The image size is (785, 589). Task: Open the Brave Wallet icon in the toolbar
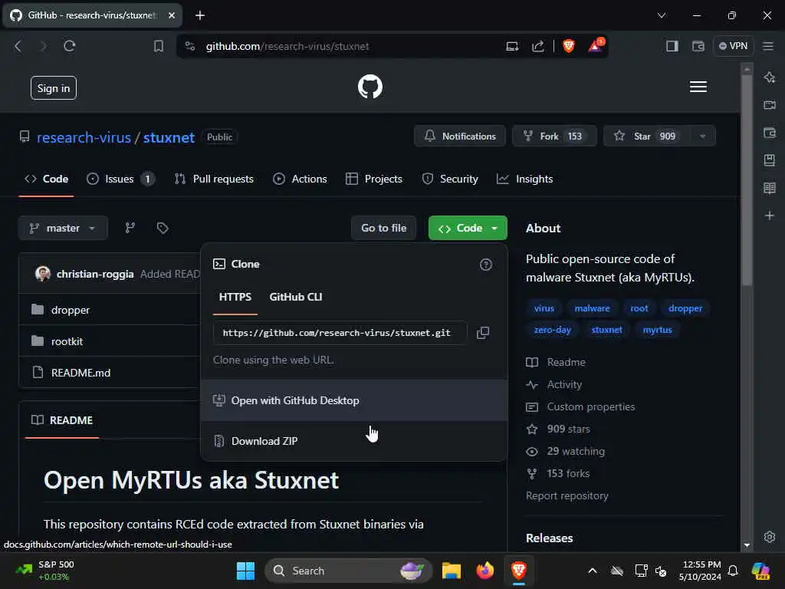[x=698, y=46]
